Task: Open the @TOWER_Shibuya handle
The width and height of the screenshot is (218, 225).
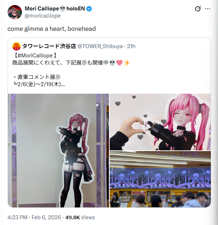Action: point(100,46)
